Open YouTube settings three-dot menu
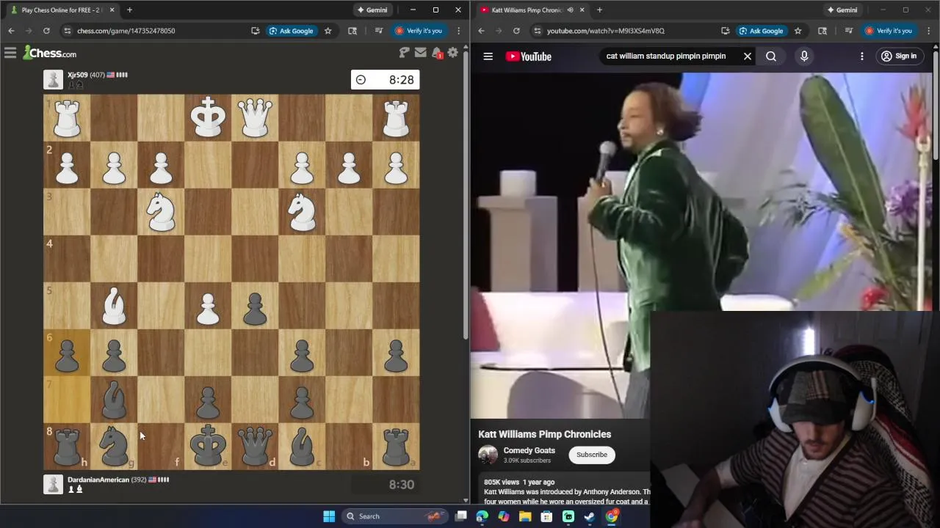This screenshot has width=940, height=528. point(862,56)
